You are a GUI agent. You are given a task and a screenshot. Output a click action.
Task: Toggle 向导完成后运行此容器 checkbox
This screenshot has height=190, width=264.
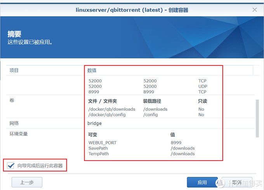click(x=11, y=166)
